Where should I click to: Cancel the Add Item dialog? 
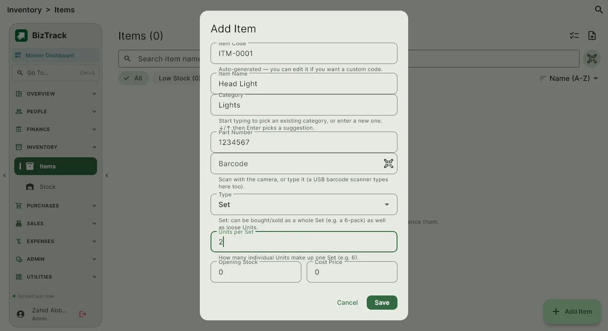pos(347,303)
